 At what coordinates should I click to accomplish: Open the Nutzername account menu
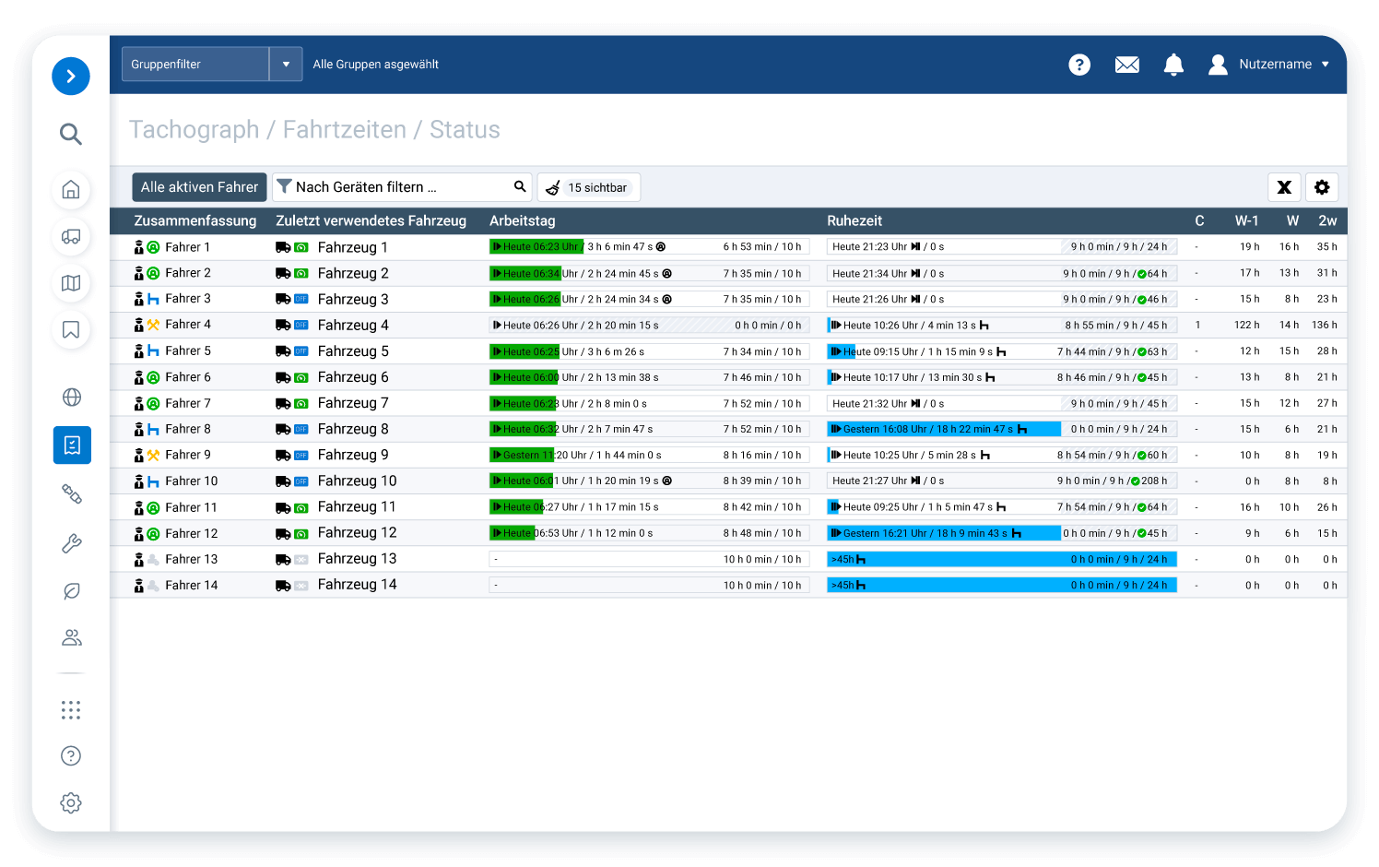click(1269, 65)
